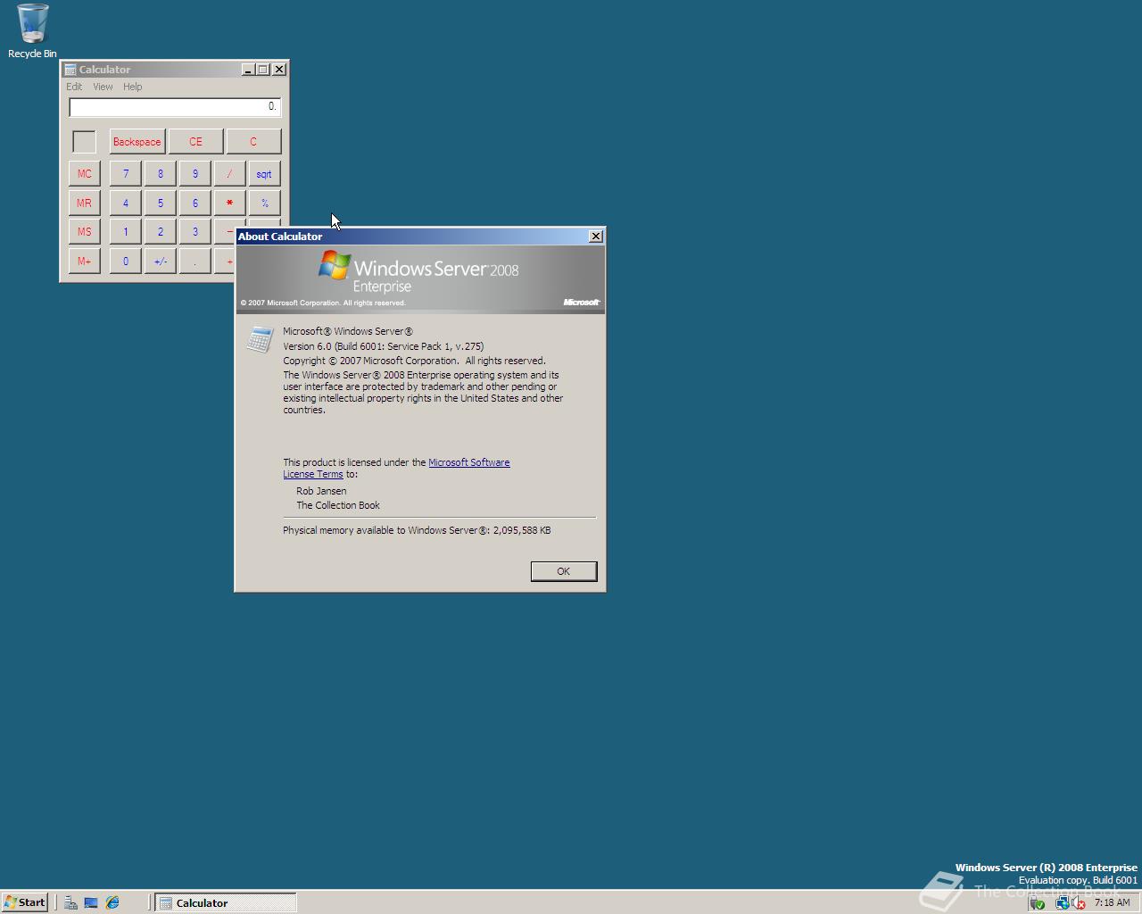Click the Safely Remove Hardware tray icon
1142x914 pixels.
(x=1037, y=902)
